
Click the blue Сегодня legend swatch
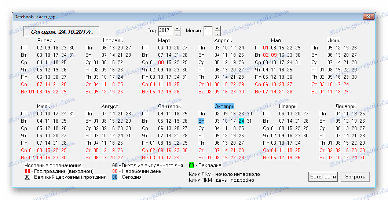click(114, 177)
